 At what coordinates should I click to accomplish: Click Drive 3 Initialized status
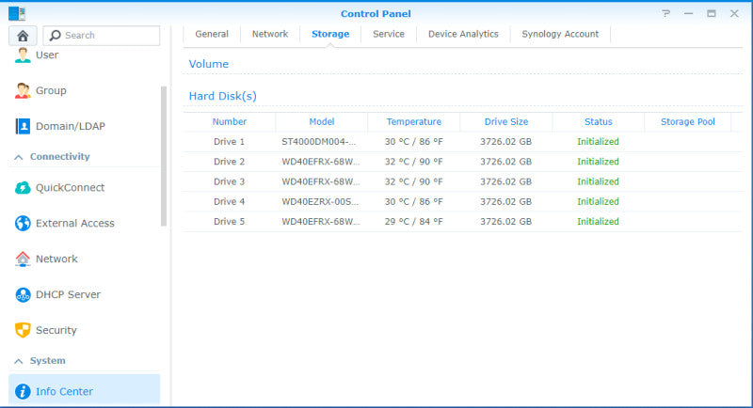coord(598,181)
